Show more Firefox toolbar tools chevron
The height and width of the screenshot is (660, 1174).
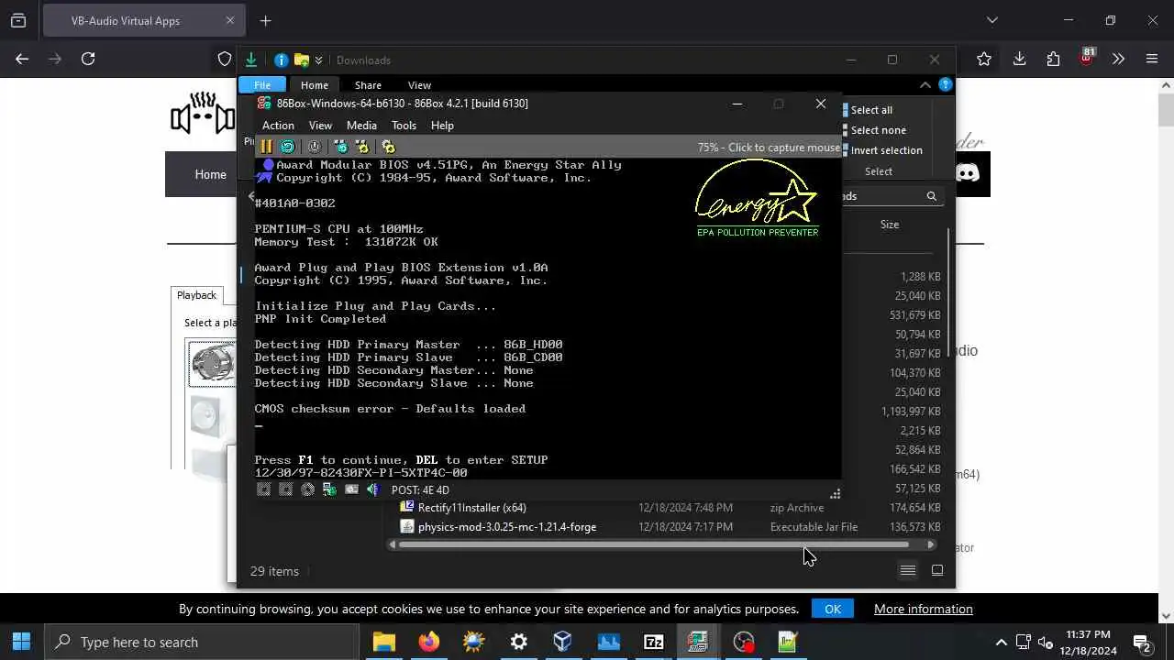(1118, 59)
